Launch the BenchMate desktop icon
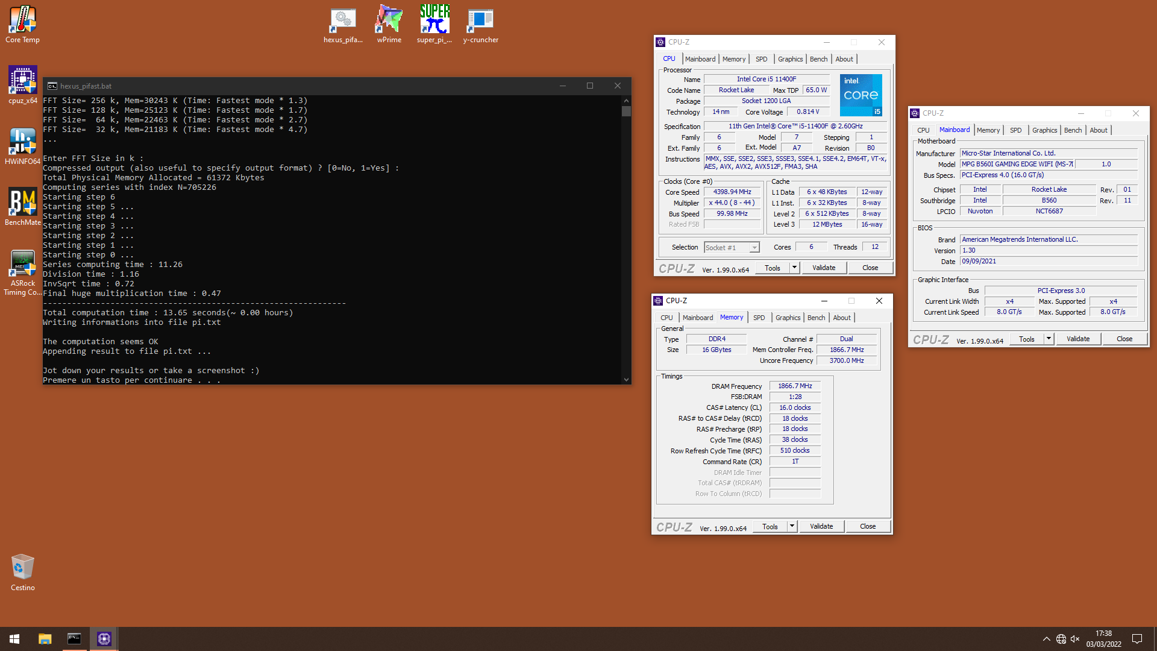 (23, 206)
